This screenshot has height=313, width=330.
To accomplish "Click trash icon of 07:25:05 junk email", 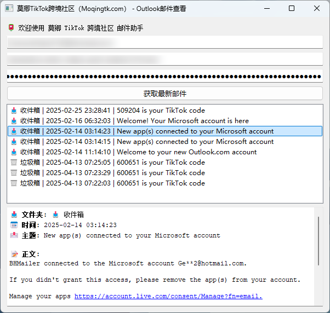I will tap(14, 163).
